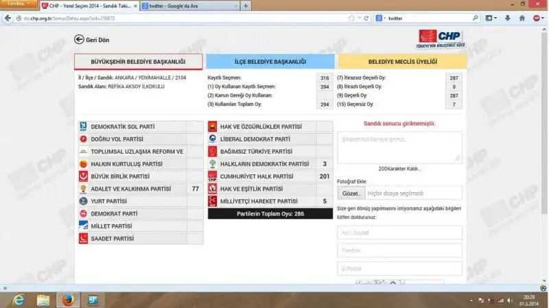Click the E-Posta input field

tap(399, 268)
